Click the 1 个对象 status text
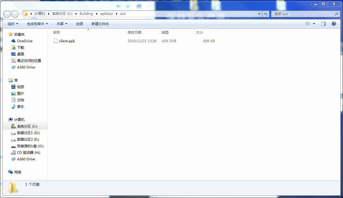Screen dimensions: 343x198 33,185
